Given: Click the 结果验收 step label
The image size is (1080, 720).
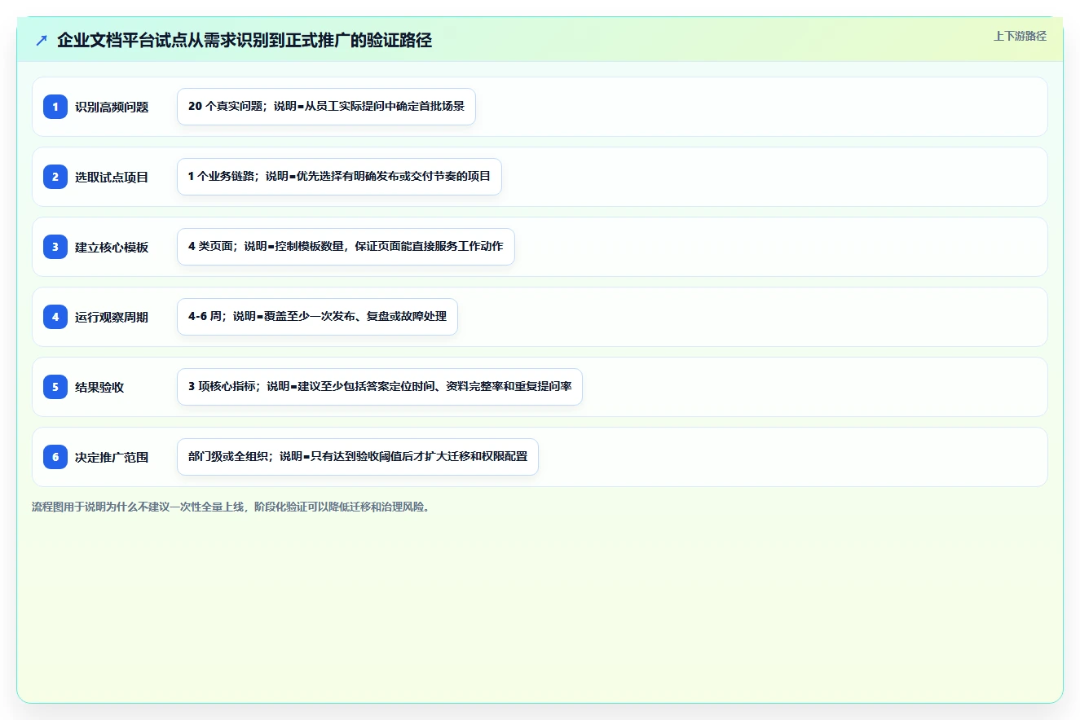Looking at the screenshot, I should pyautogui.click(x=99, y=387).
